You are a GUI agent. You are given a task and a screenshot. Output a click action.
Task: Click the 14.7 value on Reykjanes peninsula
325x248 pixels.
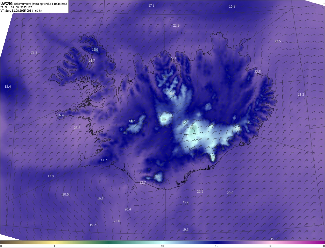click(104, 160)
